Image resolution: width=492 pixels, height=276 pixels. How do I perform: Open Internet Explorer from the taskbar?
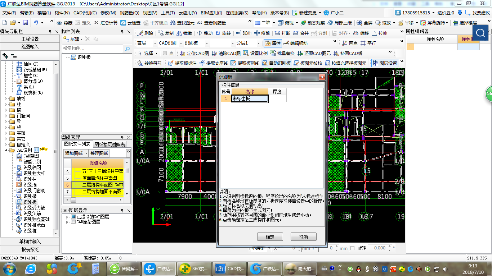pos(31,268)
